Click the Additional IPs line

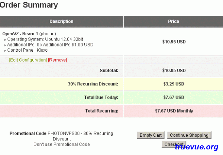50,45
